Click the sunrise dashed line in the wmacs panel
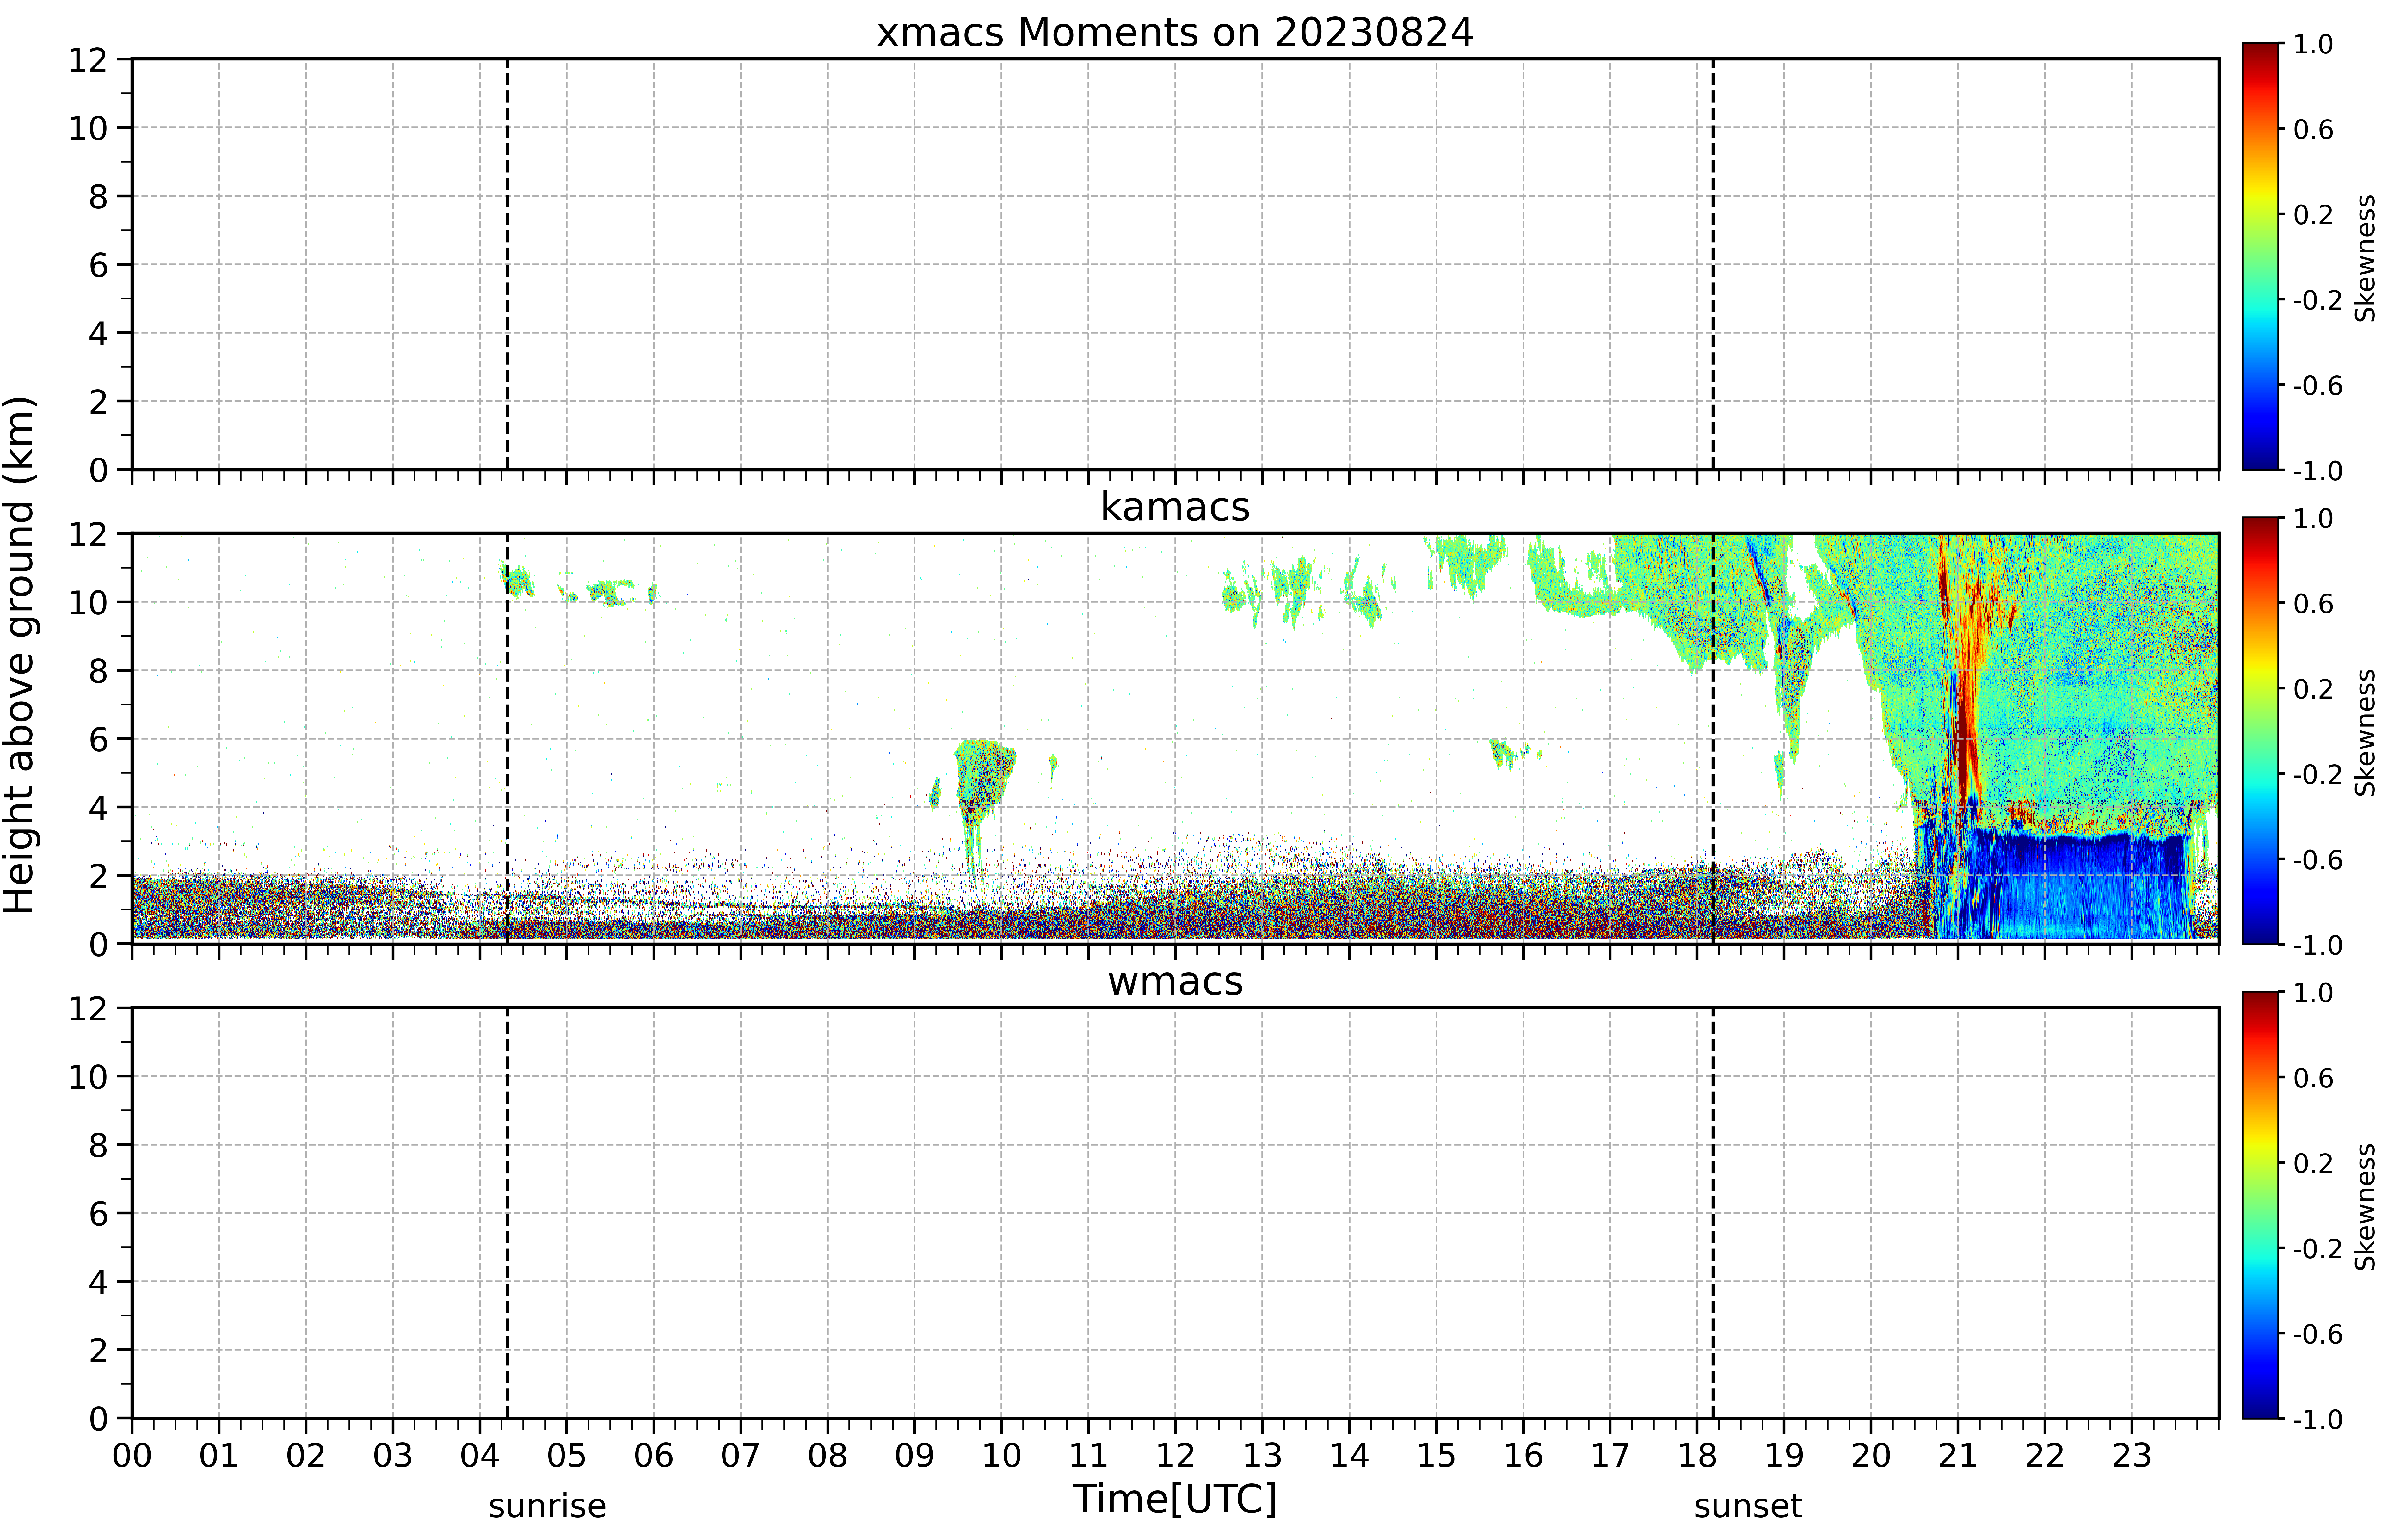The image size is (2394, 1540). [x=507, y=1213]
